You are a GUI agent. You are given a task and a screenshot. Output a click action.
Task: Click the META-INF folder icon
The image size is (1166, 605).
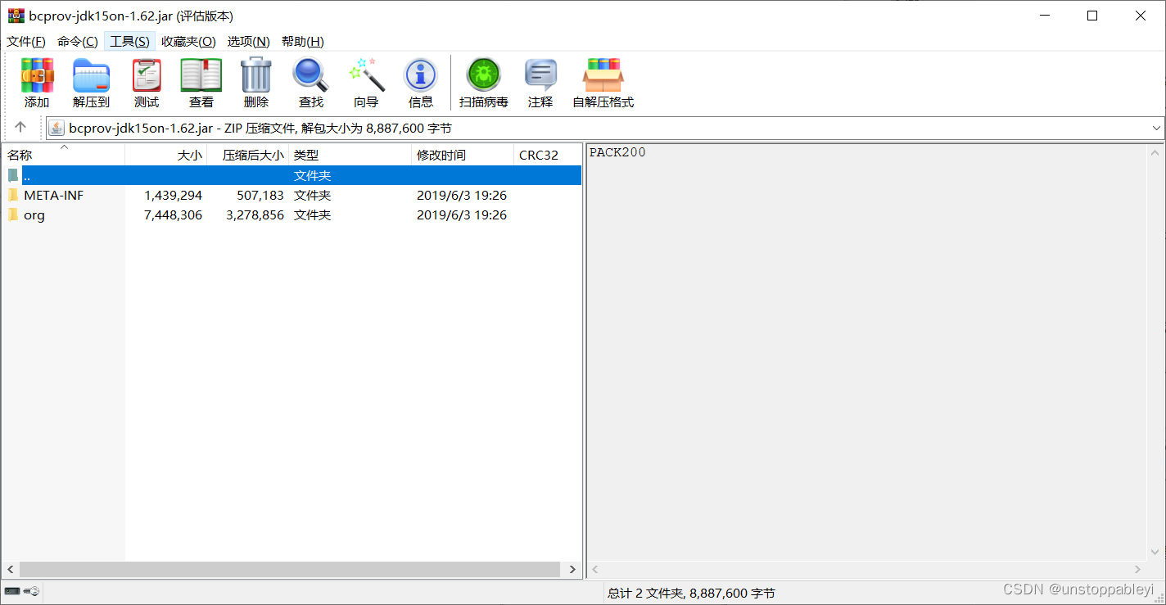(x=13, y=195)
